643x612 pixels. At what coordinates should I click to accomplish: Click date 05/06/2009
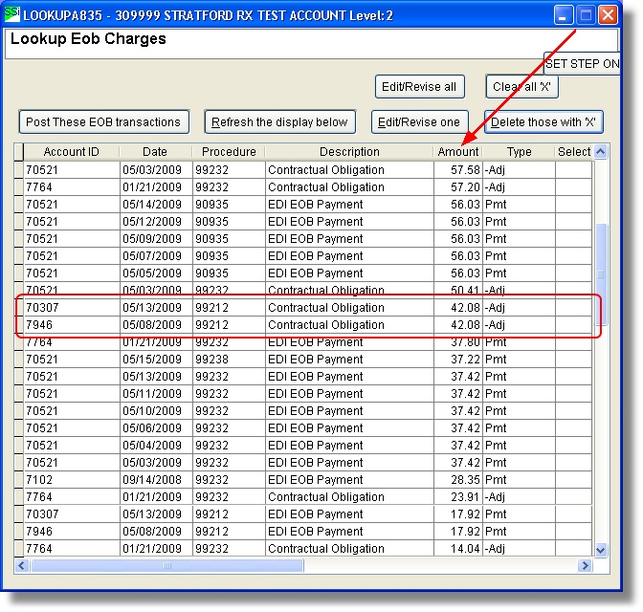[152, 428]
